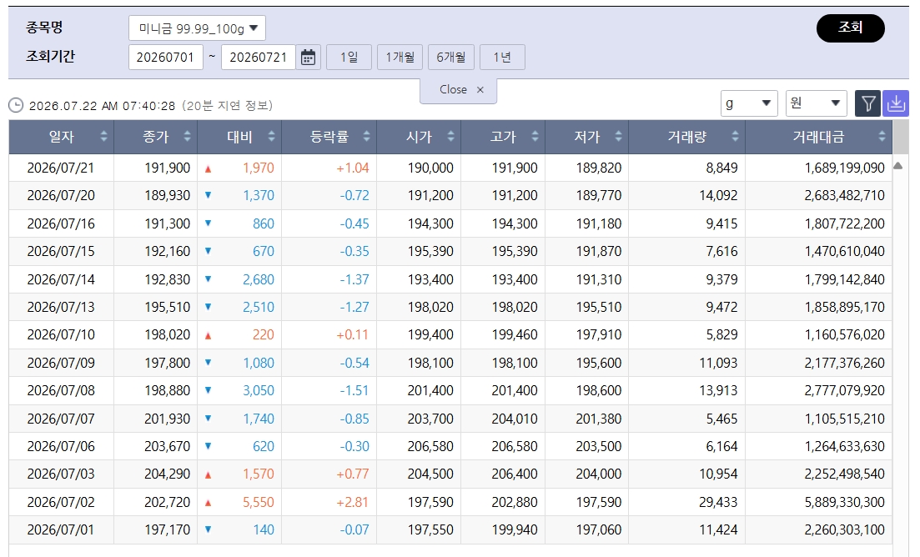Click the 조회 search button

point(850,28)
